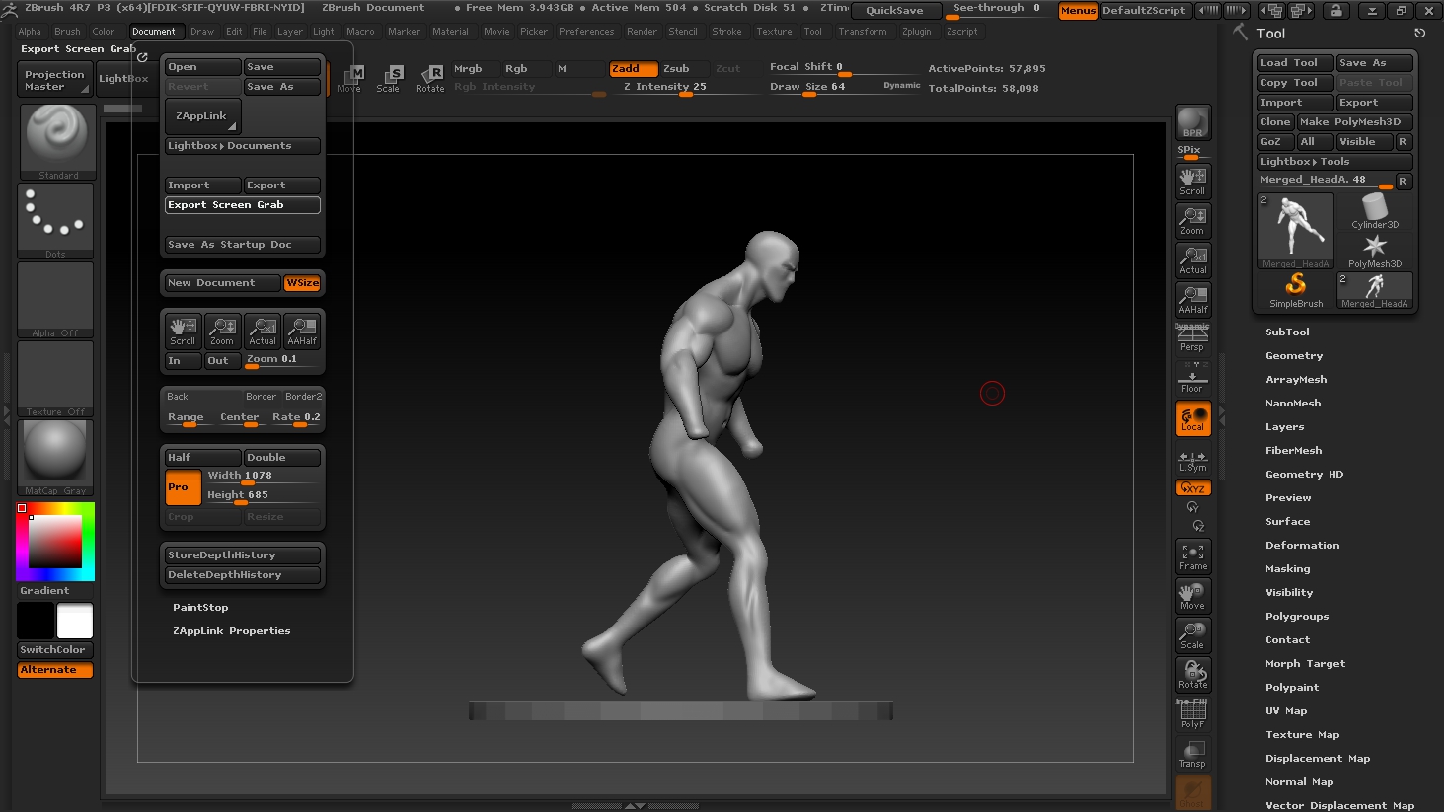The image size is (1444, 812).
Task: Open the MatCap Gray material selector
Action: coord(55,458)
